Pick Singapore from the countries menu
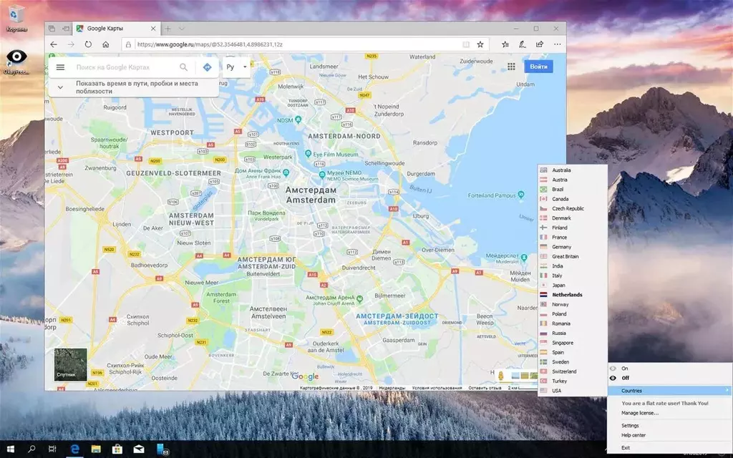 point(572,343)
